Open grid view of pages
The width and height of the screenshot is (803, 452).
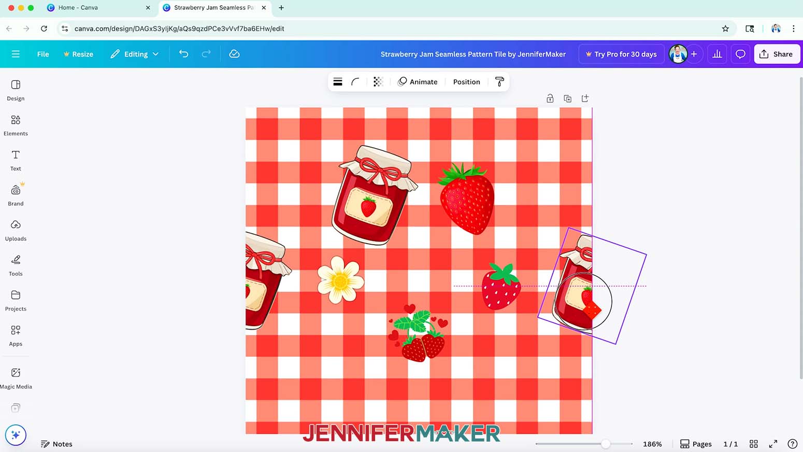click(754, 444)
